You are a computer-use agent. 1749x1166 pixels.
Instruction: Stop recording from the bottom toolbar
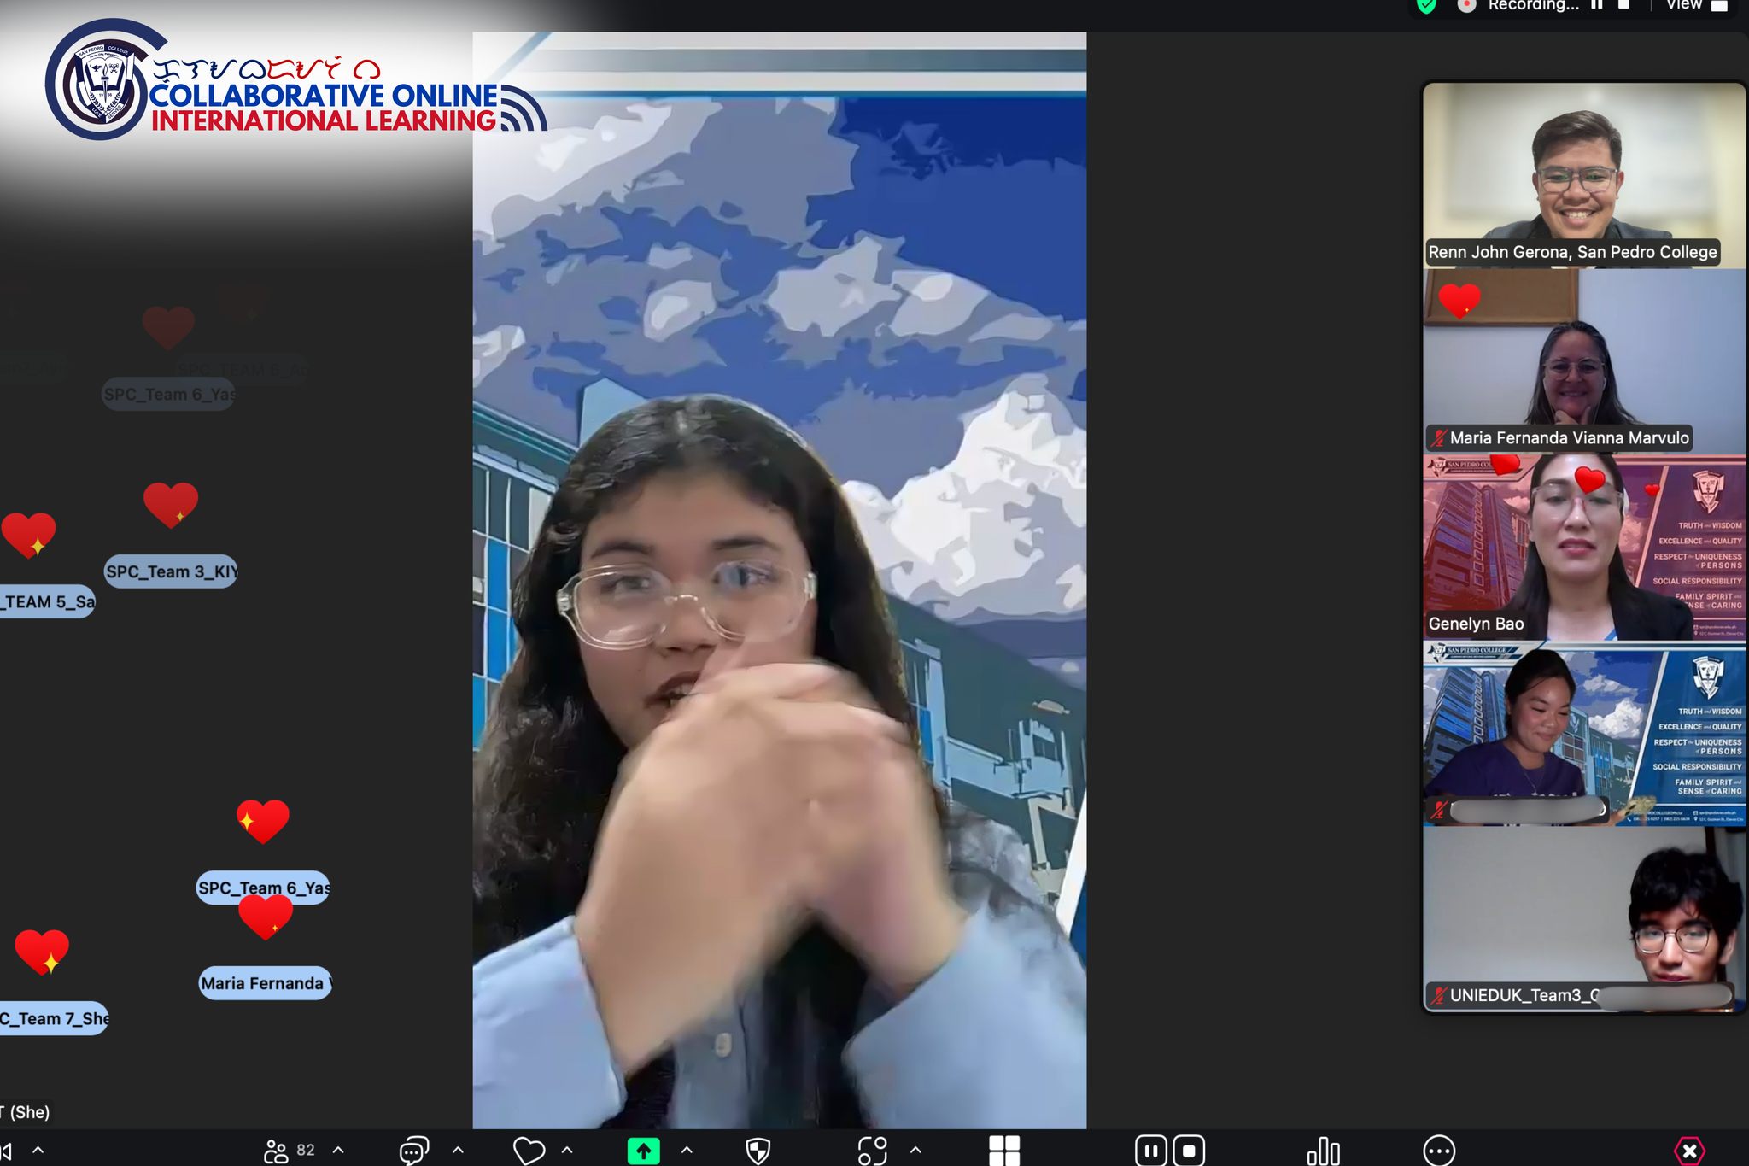pos(1189,1151)
